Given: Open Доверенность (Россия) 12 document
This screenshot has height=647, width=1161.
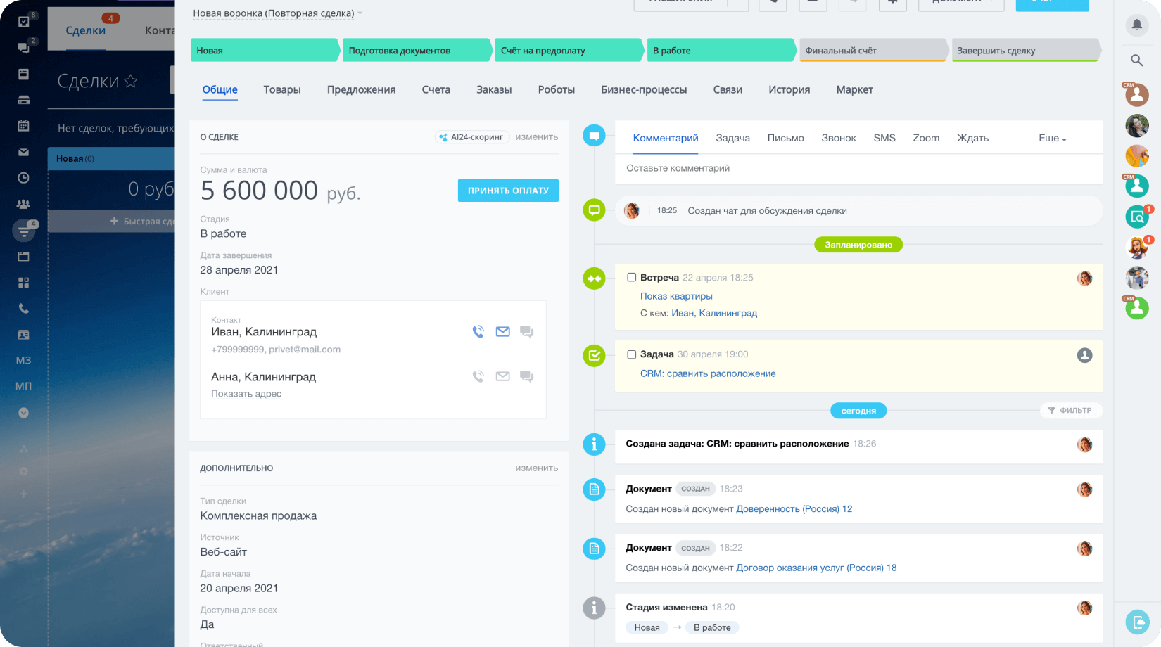Looking at the screenshot, I should (x=794, y=509).
